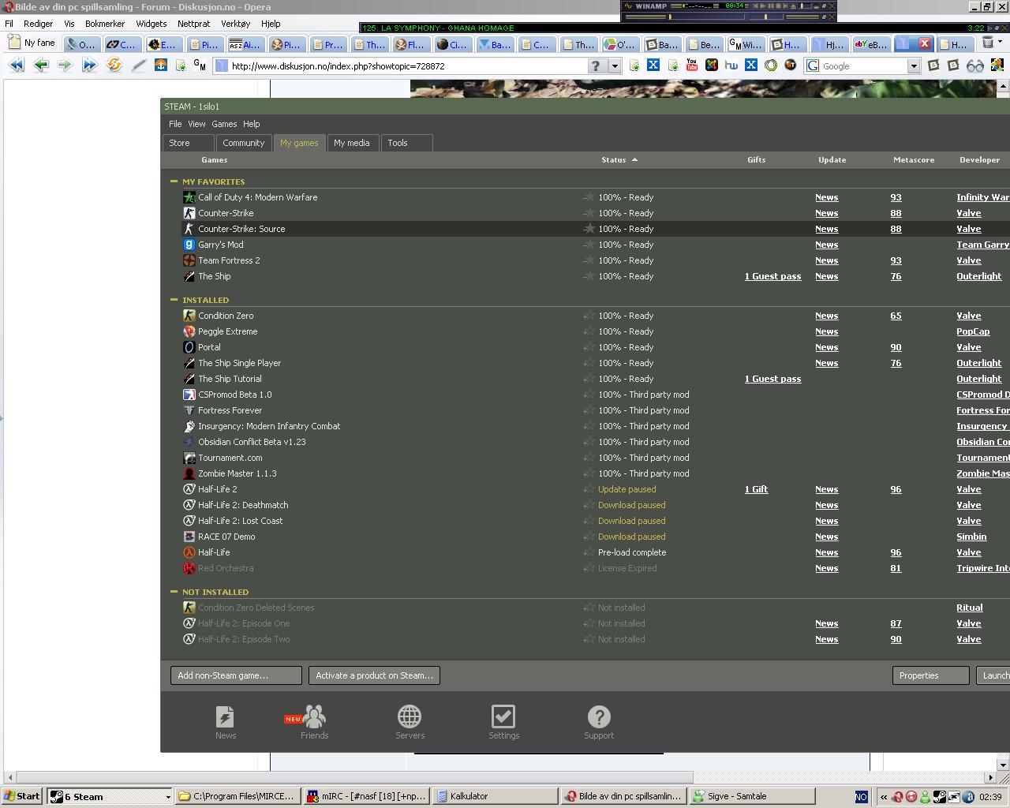Screen dimensions: 1010x808
Task: Click the Support question mark icon
Action: [599, 716]
